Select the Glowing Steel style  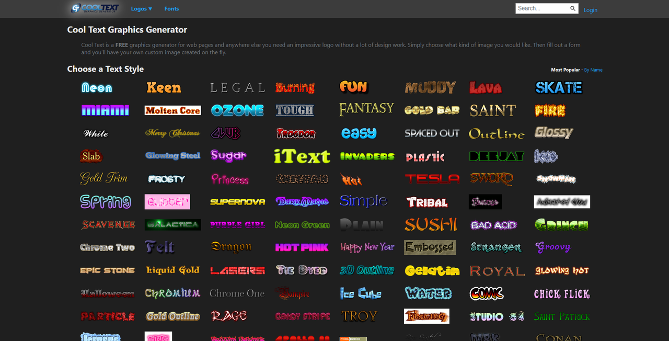172,156
